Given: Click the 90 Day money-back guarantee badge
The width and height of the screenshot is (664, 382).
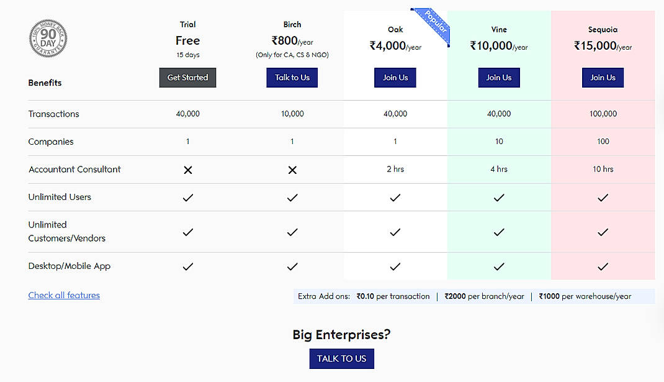Looking at the screenshot, I should [x=48, y=39].
